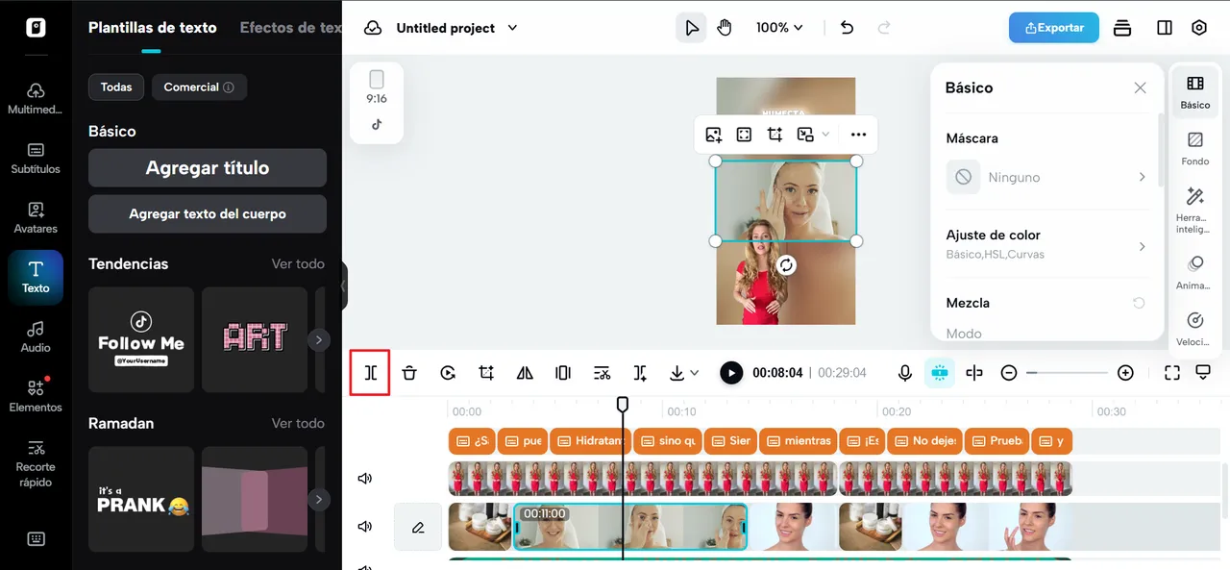The width and height of the screenshot is (1230, 570).
Task: Toggle the highlighted magnetic snap button in timeline
Action: tap(939, 373)
